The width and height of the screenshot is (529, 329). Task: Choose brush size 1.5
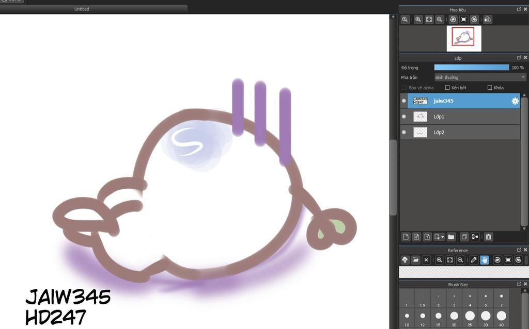click(x=423, y=299)
